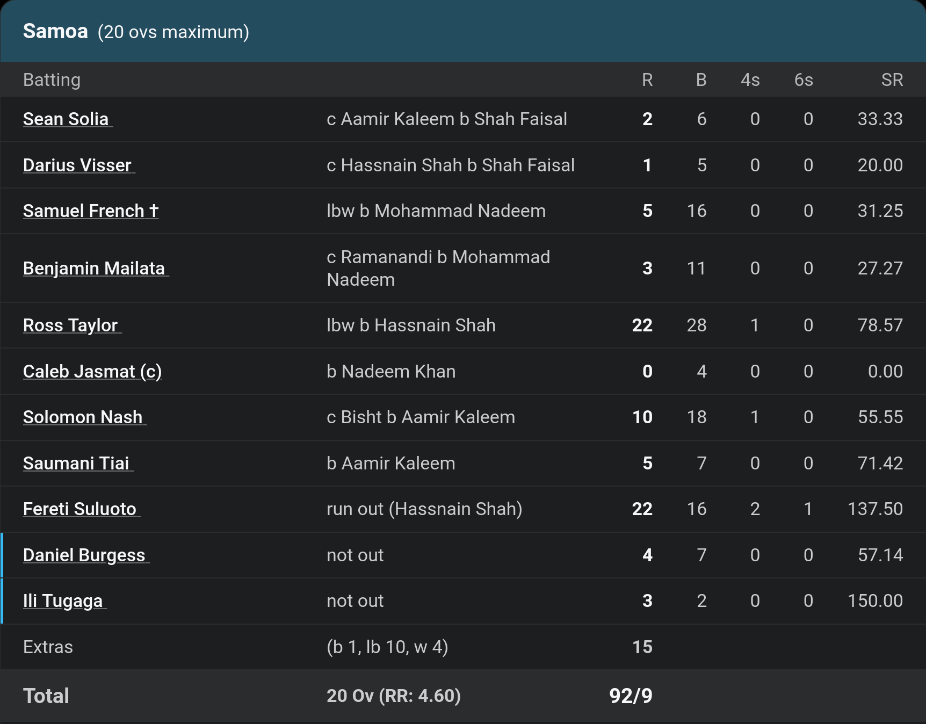926x724 pixels.
Task: Click the Total score 92/9
Action: [631, 696]
